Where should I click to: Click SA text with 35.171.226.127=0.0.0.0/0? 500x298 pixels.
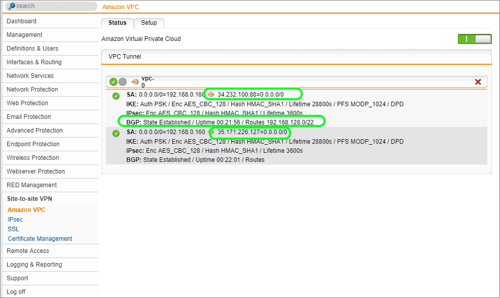(x=206, y=132)
